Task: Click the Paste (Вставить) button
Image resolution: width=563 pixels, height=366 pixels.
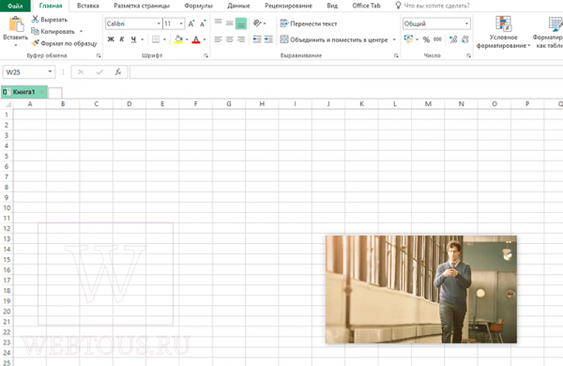Action: [x=15, y=31]
